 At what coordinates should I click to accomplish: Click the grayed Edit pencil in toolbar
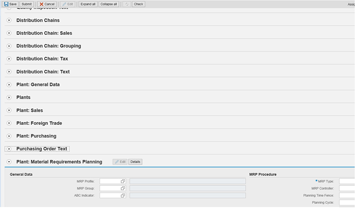tap(68, 4)
